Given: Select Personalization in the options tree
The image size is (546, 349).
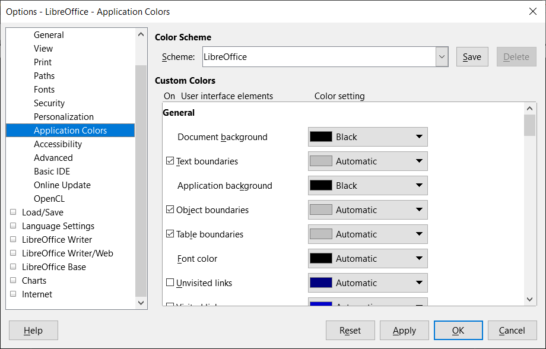Looking at the screenshot, I should (64, 117).
